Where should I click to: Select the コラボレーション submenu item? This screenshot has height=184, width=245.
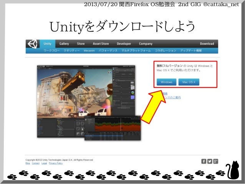(x=166, y=50)
